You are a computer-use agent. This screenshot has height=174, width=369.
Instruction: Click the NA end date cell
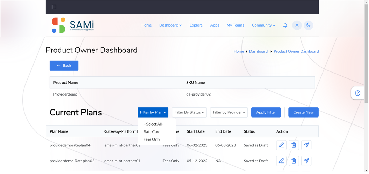tap(218, 161)
